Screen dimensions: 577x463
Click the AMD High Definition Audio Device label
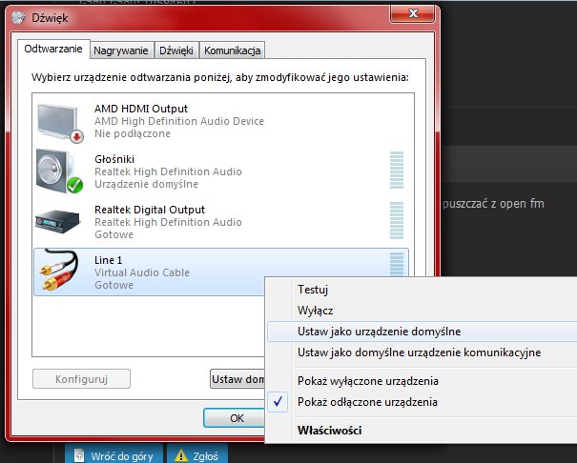pyautogui.click(x=179, y=121)
